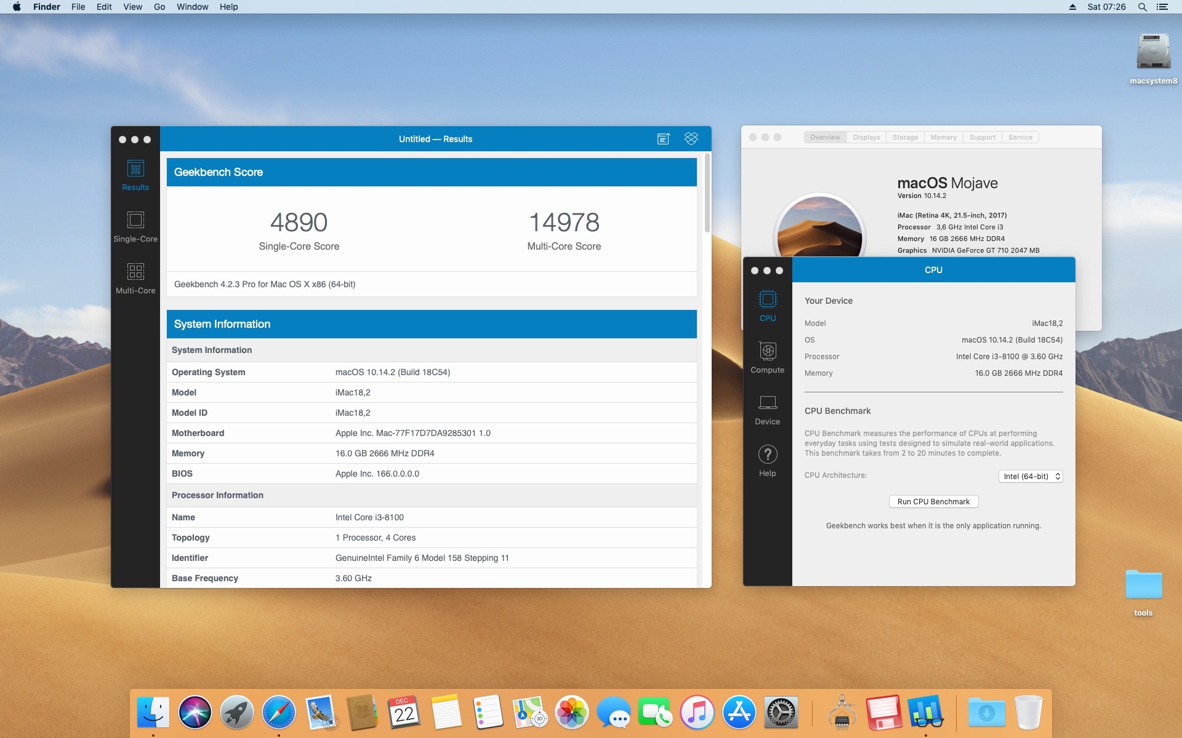Click the Dropbox icon in results titlebar
Viewport: 1182px width, 738px height.
[691, 139]
